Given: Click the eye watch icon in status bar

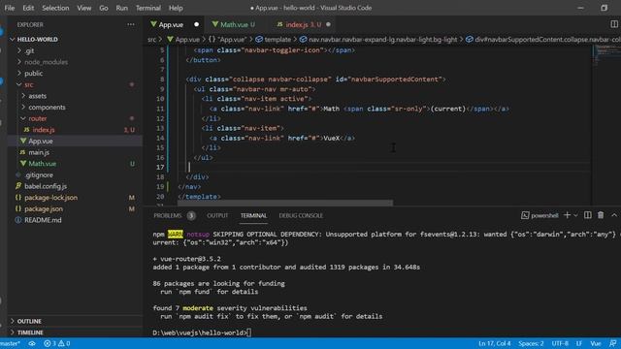Looking at the screenshot, I should 32,343.
